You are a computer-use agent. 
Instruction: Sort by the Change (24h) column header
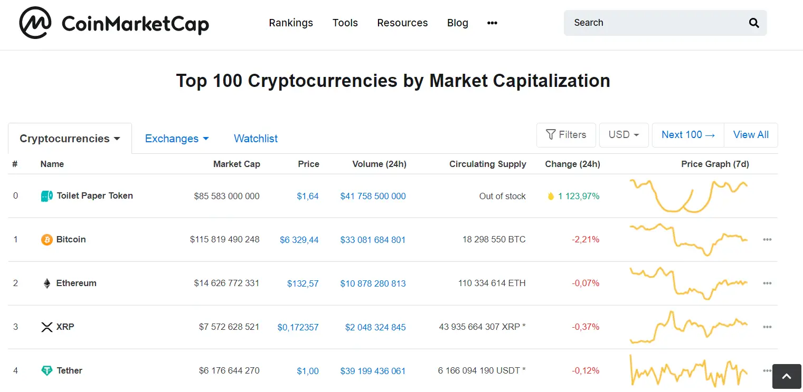tap(573, 164)
